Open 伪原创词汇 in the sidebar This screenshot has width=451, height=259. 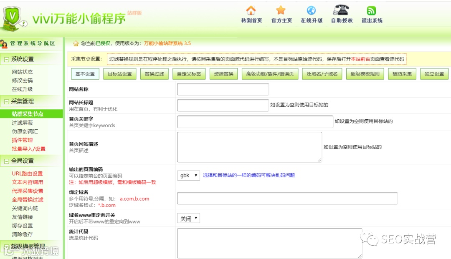(x=25, y=131)
